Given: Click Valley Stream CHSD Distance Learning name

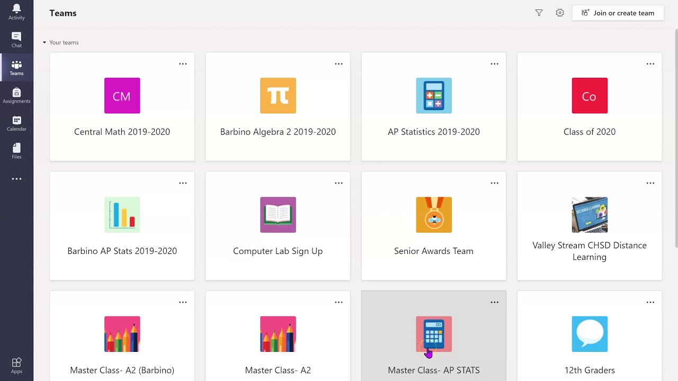Looking at the screenshot, I should [590, 251].
